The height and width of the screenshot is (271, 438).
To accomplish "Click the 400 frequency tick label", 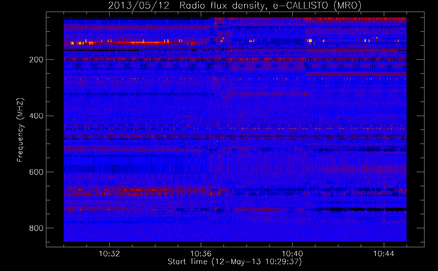I will click(36, 116).
